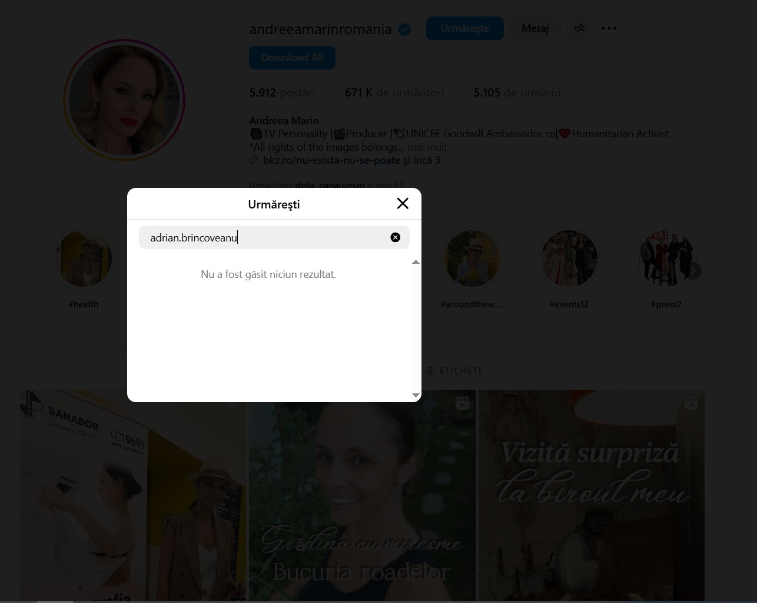Open the three-dot more options menu
The height and width of the screenshot is (603, 757).
tap(609, 28)
